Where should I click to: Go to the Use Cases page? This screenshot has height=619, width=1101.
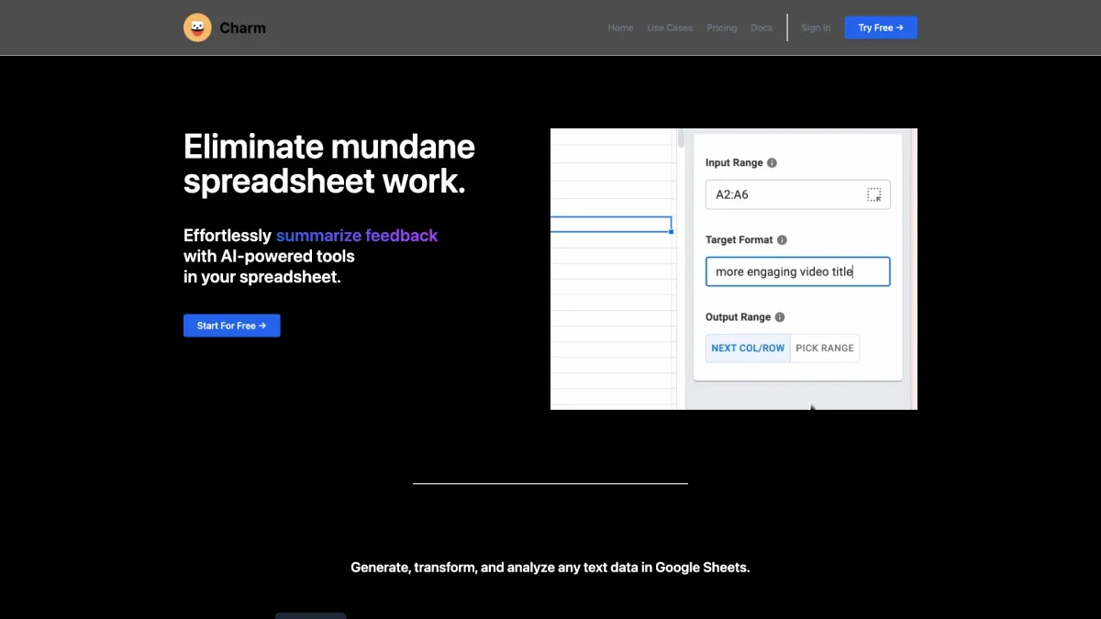click(670, 28)
